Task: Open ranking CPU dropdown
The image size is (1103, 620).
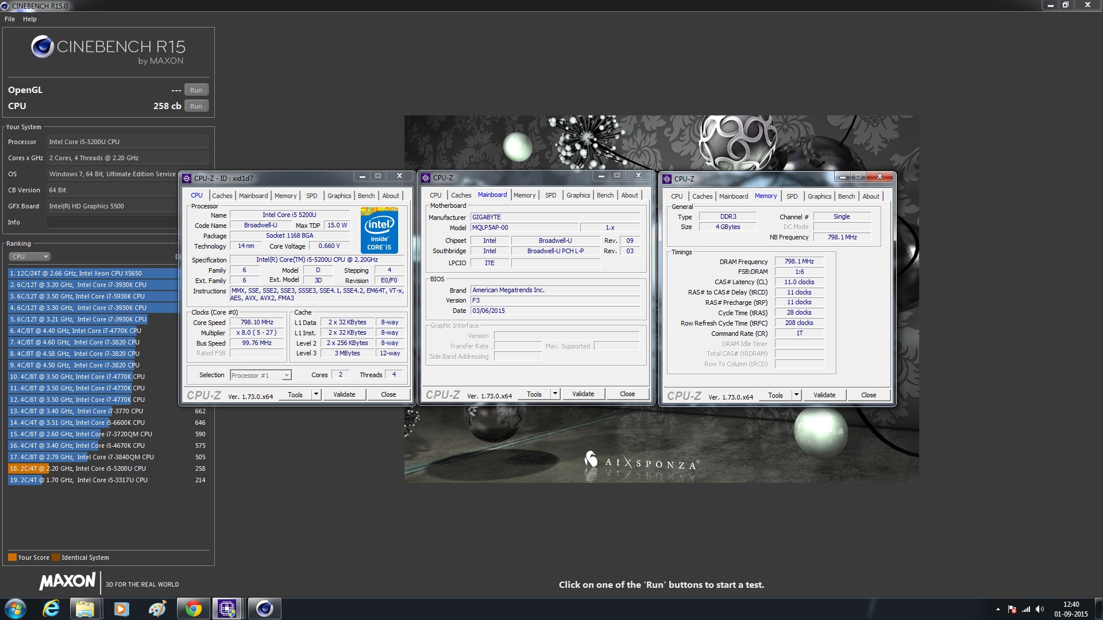Action: (x=29, y=257)
